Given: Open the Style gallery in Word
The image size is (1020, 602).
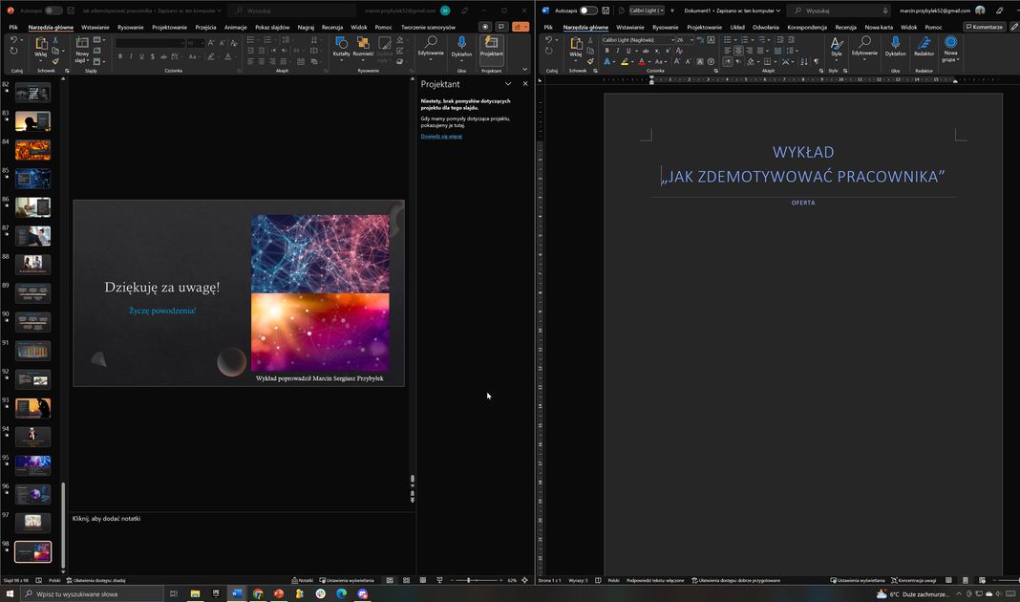Looking at the screenshot, I should point(836,46).
